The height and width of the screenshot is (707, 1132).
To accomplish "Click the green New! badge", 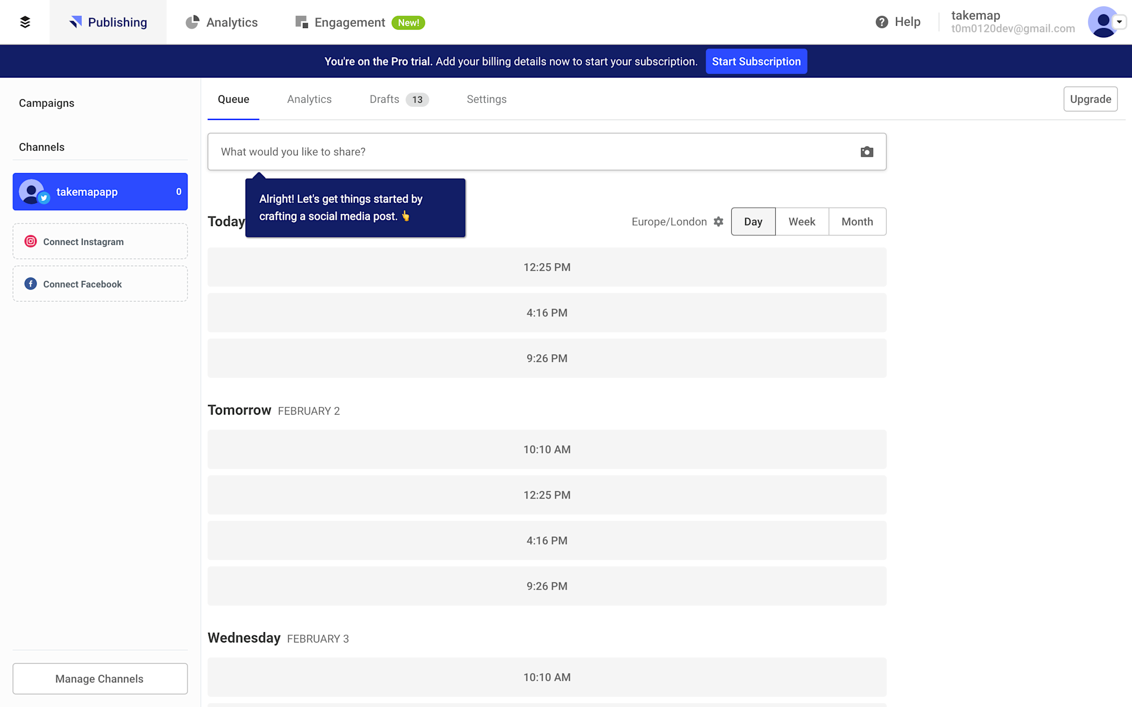I will pyautogui.click(x=408, y=23).
